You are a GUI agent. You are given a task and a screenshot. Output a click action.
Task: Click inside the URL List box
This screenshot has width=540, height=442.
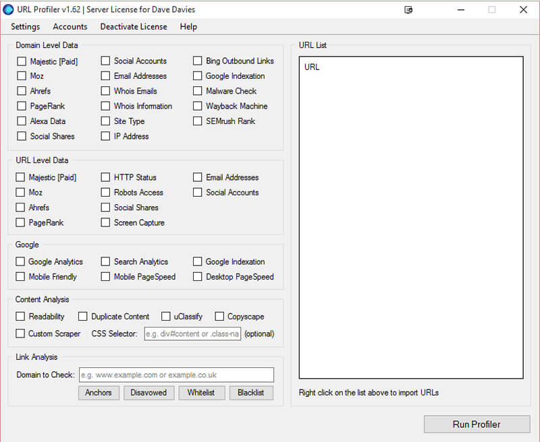click(411, 218)
